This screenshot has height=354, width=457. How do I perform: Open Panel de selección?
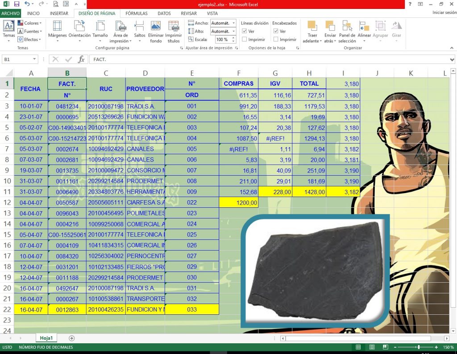(x=347, y=32)
